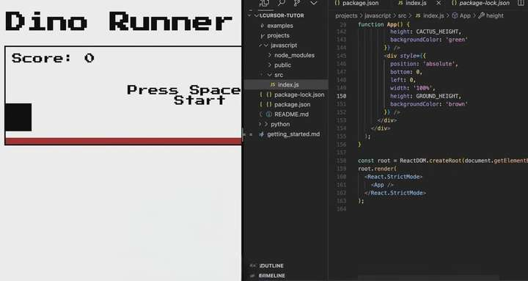Click 'CACTUS_HEIGHT' in the editor
Image resolution: width=528 pixels, height=281 pixels.
click(437, 32)
